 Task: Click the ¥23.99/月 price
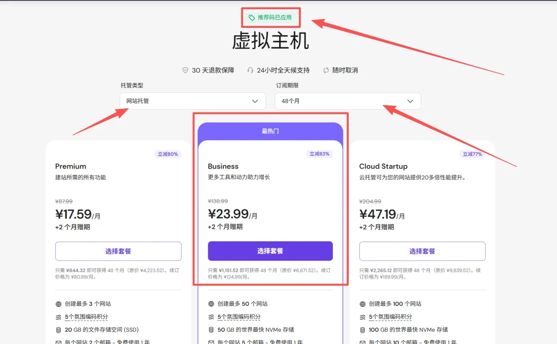pyautogui.click(x=233, y=214)
